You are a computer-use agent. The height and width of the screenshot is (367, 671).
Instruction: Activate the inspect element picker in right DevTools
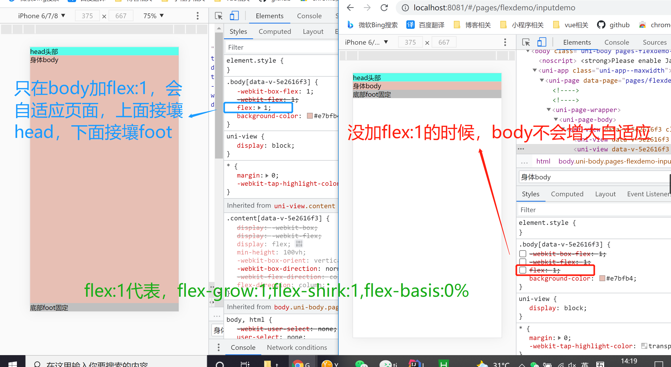pos(526,42)
